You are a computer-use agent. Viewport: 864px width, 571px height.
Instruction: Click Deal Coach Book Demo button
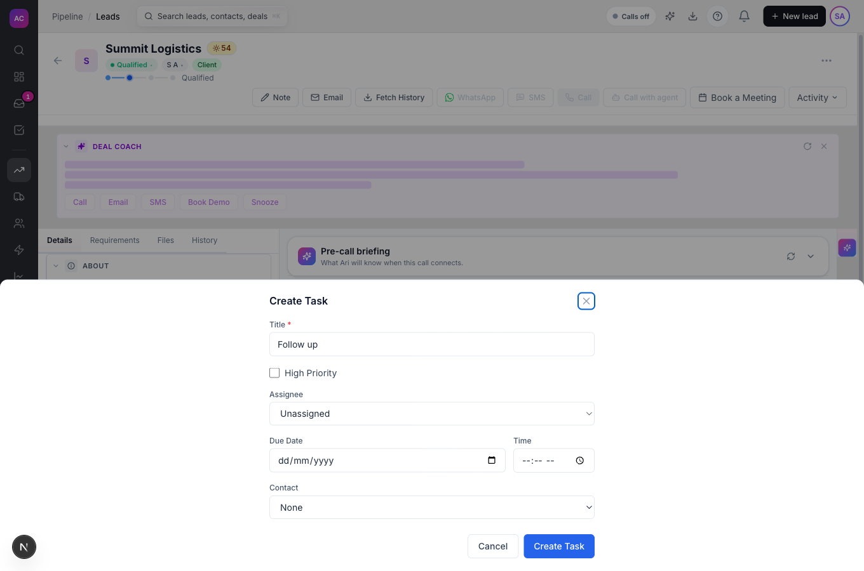point(209,202)
